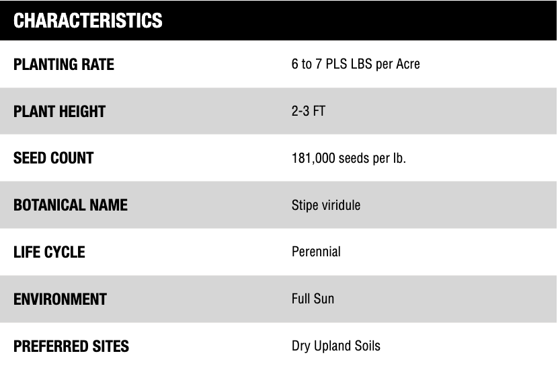Screen dimensions: 558x368
Task: Click the BOTANICAL NAME label
Action: (x=71, y=205)
